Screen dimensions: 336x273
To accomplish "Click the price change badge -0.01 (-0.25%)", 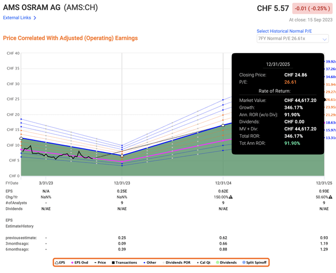I will pos(312,8).
